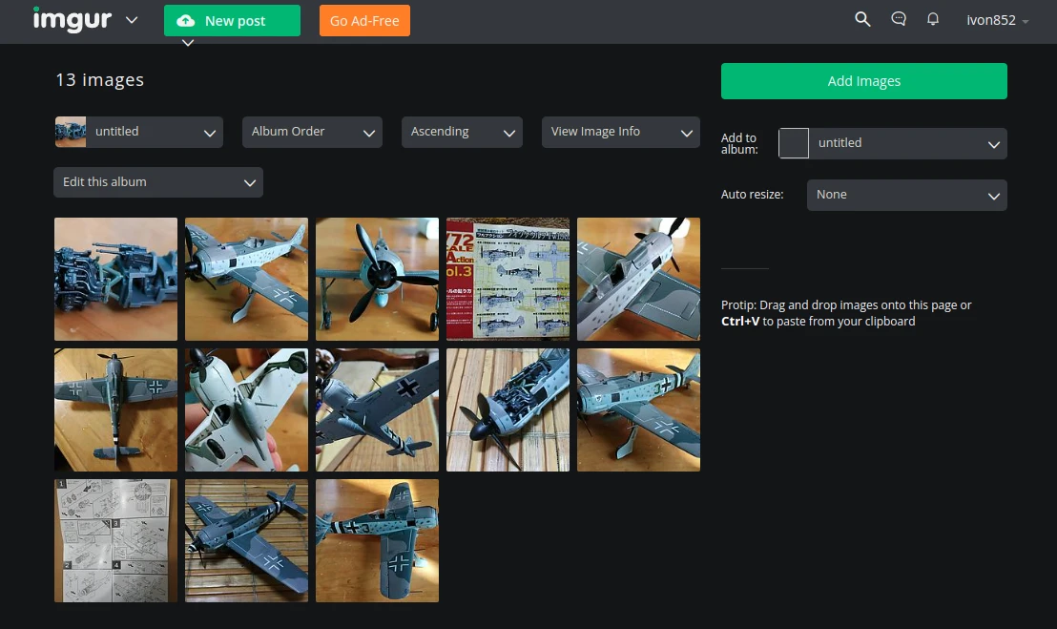This screenshot has height=629, width=1057.
Task: Expand the View Image Info dropdown
Action: tap(620, 132)
